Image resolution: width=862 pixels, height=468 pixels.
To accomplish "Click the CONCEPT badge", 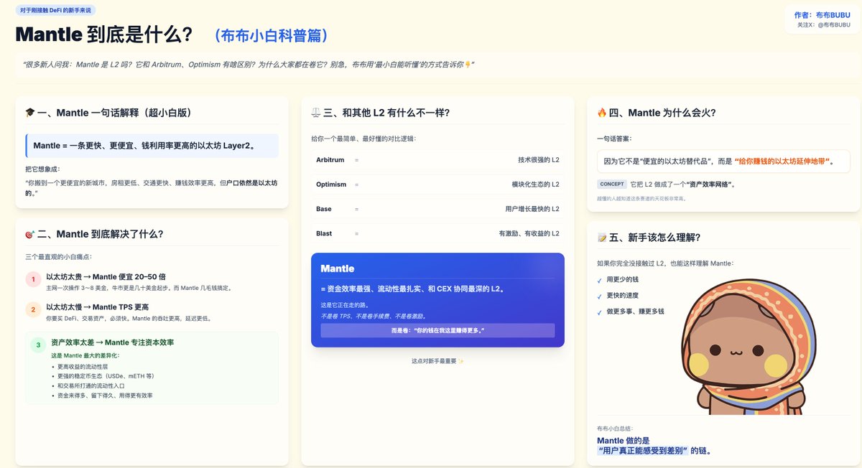I will point(612,184).
